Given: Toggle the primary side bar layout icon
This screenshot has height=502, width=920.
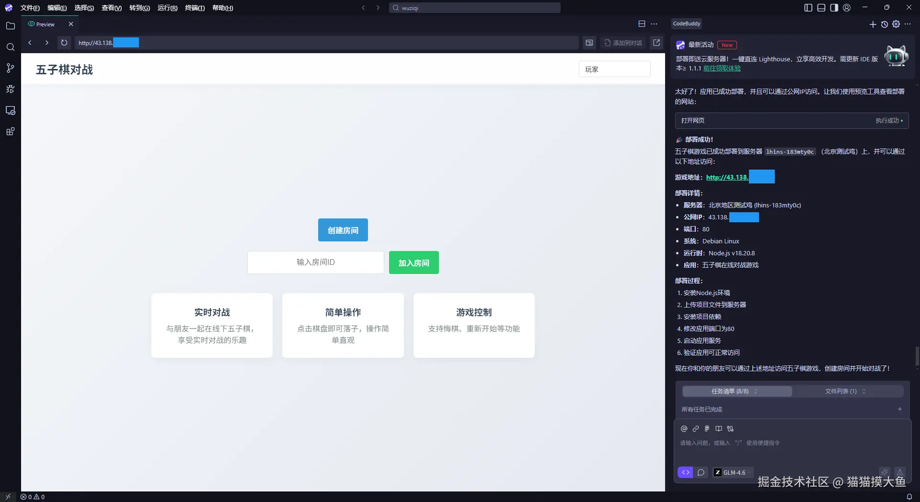Looking at the screenshot, I should (x=808, y=8).
